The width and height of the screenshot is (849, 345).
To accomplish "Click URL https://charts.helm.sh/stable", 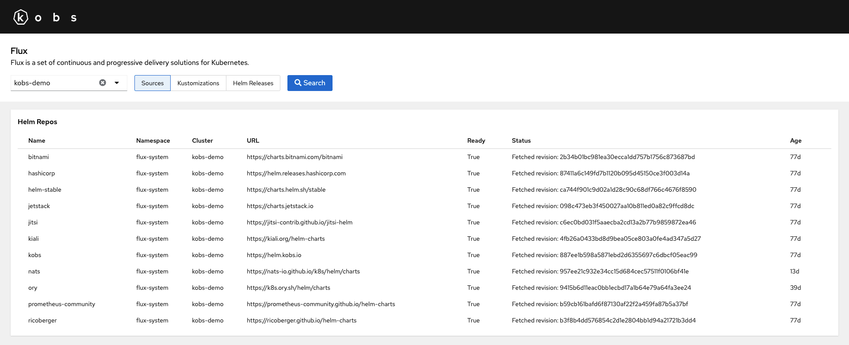I will [286, 190].
